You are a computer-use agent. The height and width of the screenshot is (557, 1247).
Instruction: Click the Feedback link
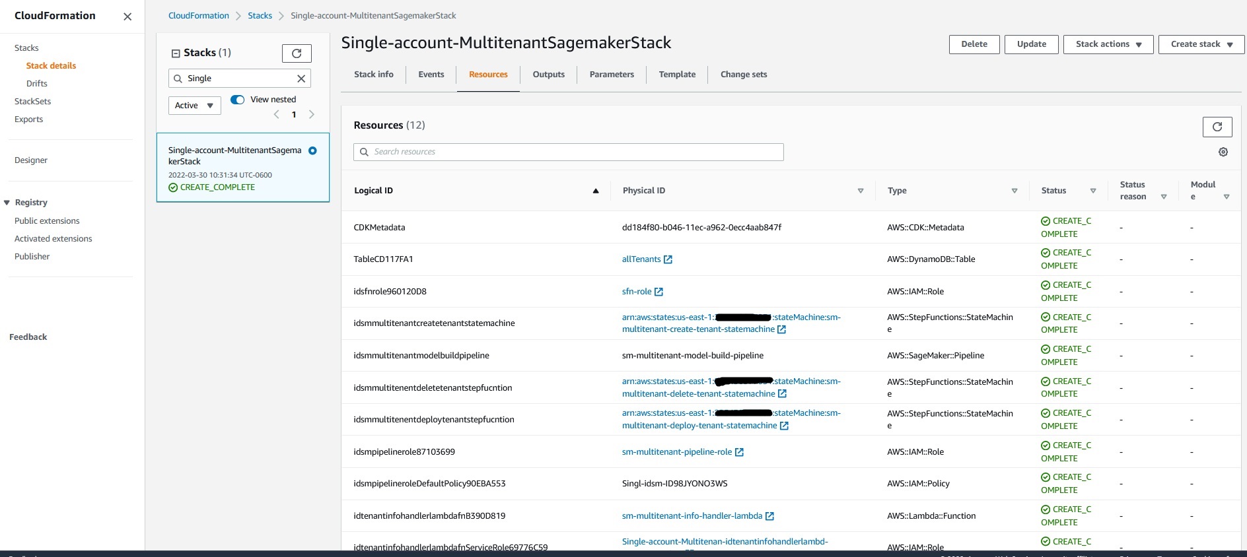click(x=28, y=337)
